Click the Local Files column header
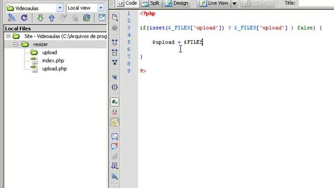Image resolution: width=334 pixels, height=188 pixels. pos(55,29)
